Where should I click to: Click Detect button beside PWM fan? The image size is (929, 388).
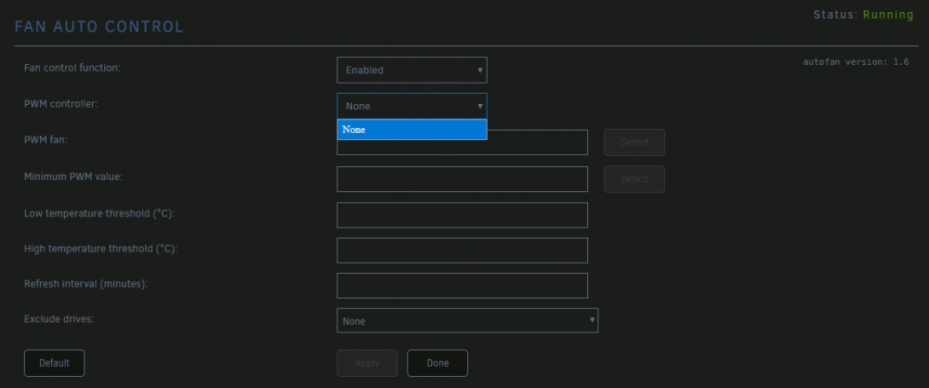click(x=634, y=142)
